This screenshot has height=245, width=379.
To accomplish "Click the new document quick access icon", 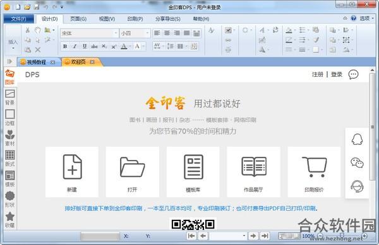I will click(18, 7).
